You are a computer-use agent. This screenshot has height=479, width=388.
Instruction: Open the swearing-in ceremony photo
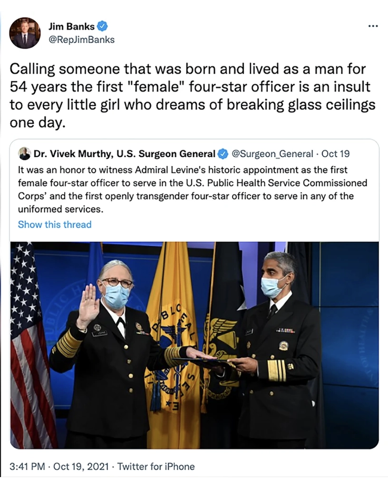(194, 345)
